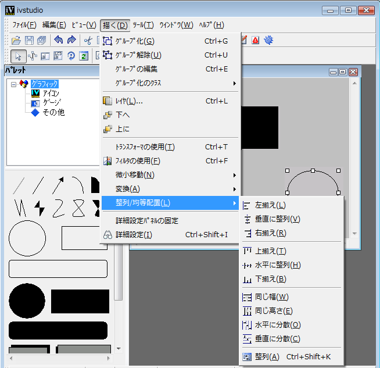This screenshot has width=380, height=368.
Task: Choose 左揃え(L) from alignment submenu
Action: 270,205
